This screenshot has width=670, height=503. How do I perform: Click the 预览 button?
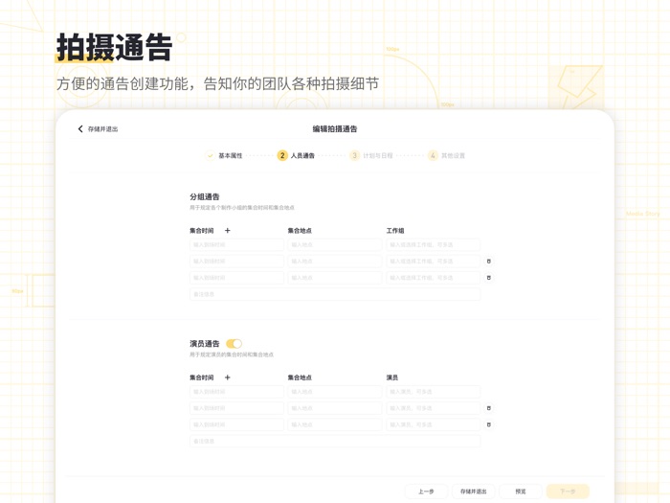[x=521, y=492]
